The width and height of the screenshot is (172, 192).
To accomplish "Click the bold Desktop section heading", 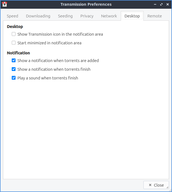I will [x=15, y=27].
